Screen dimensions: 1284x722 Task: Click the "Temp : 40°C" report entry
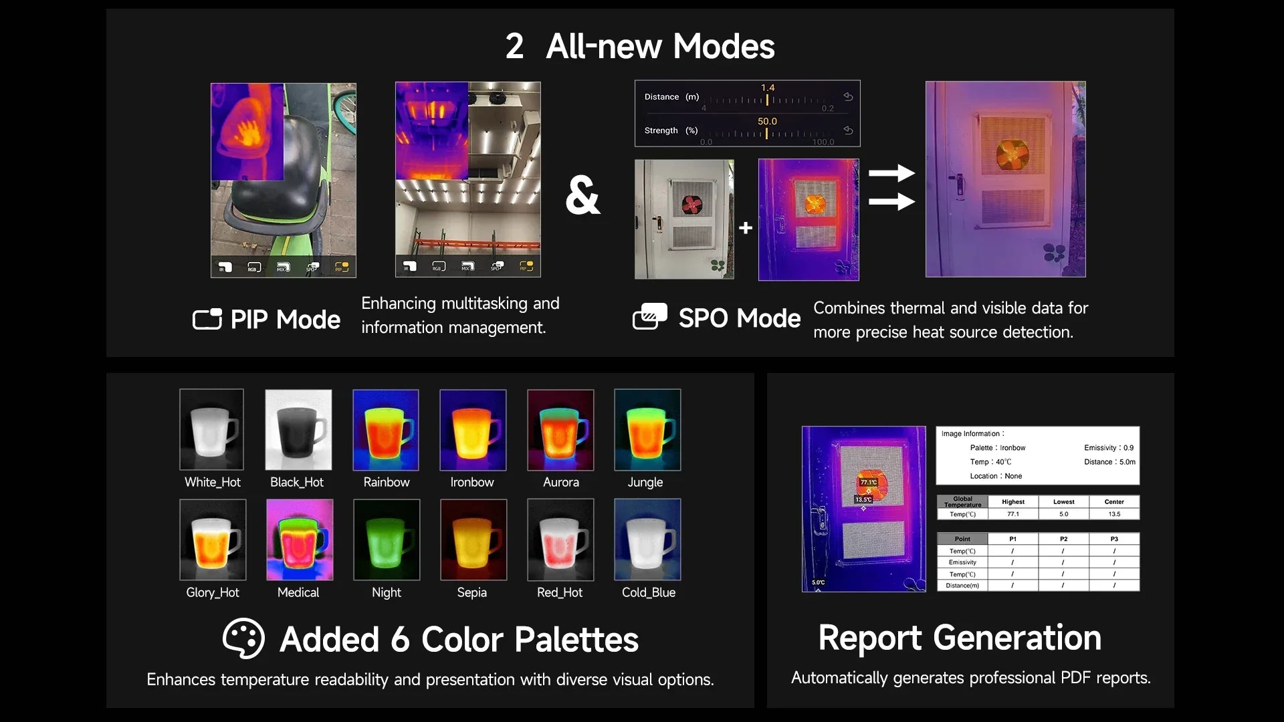tap(990, 462)
